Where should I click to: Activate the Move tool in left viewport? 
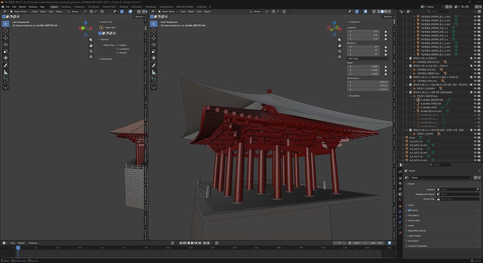(6, 38)
